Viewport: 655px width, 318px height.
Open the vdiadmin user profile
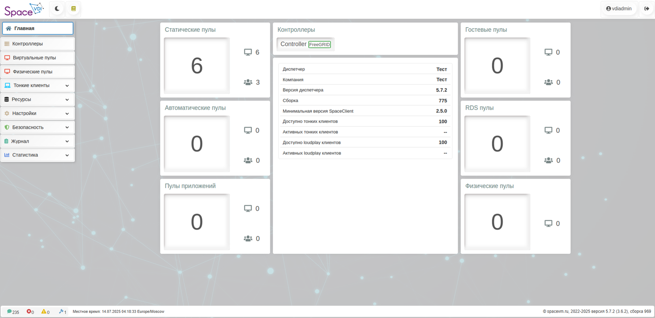619,9
